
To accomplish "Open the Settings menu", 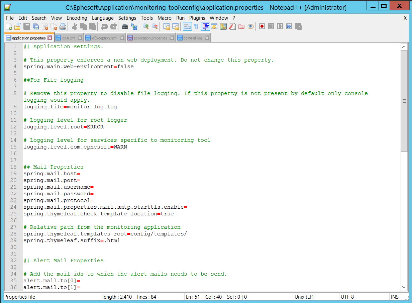I will click(x=127, y=18).
